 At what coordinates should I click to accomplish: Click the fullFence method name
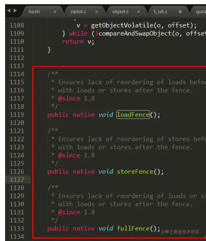[133, 228]
